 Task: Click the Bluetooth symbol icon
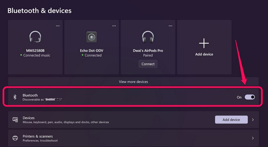pyautogui.click(x=15, y=97)
